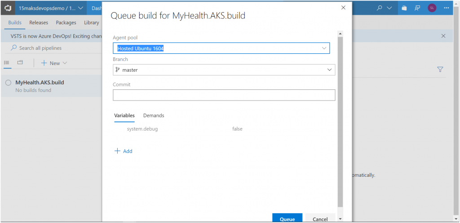The width and height of the screenshot is (460, 223).
Task: Select the Demands tab in dialog
Action: [154, 115]
